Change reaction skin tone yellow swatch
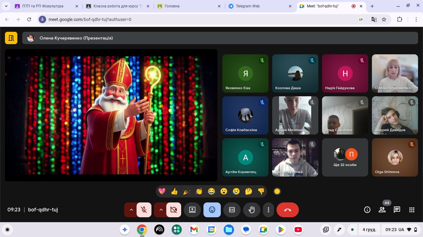 [277, 191]
